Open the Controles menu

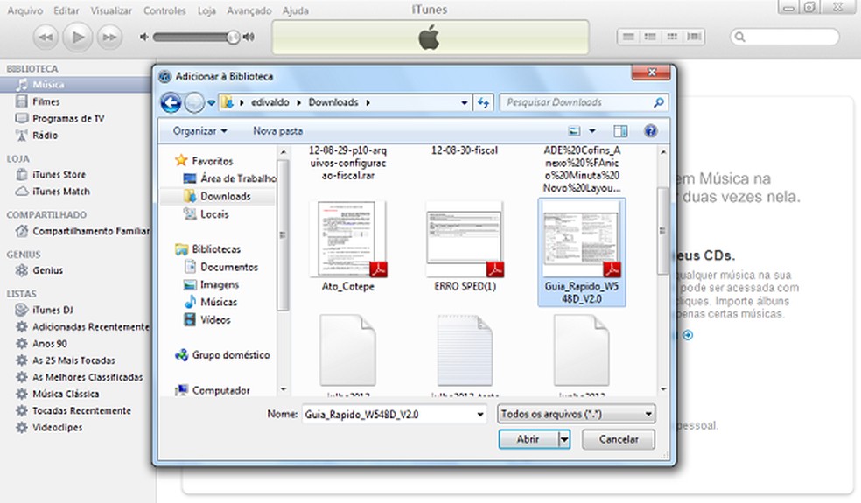[x=164, y=10]
